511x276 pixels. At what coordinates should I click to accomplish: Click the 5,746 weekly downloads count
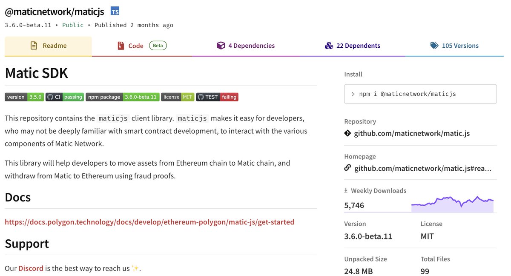354,205
